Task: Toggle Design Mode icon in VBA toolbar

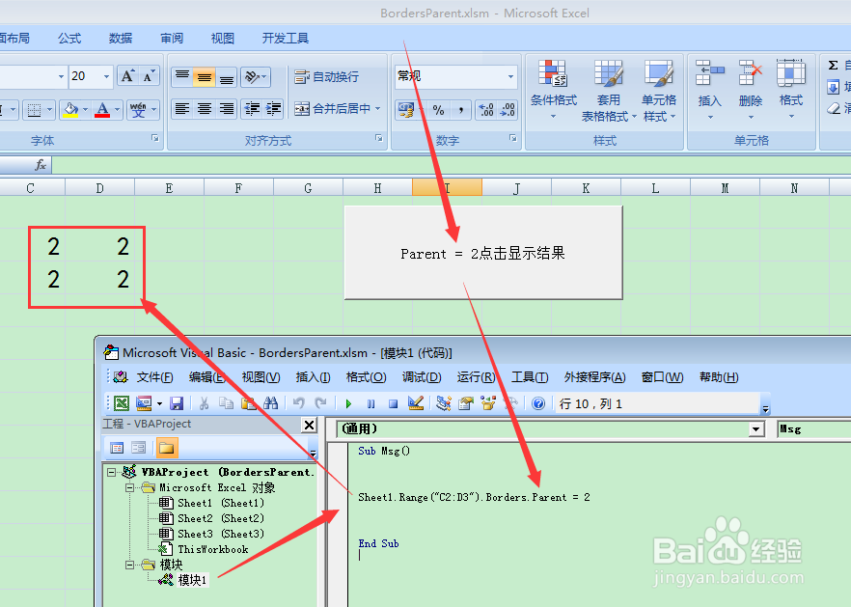Action: (416, 403)
